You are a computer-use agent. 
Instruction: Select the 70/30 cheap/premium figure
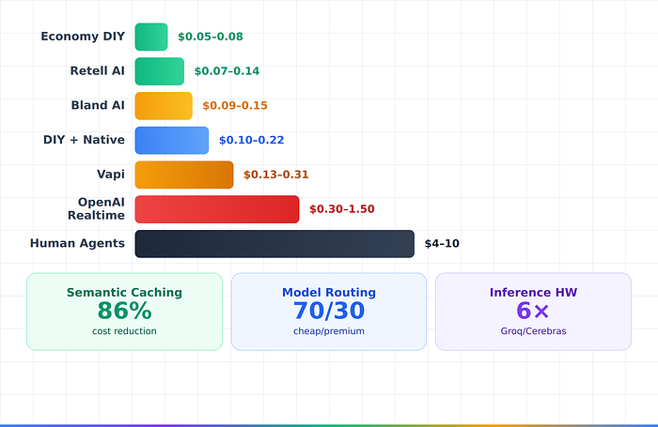[329, 311]
